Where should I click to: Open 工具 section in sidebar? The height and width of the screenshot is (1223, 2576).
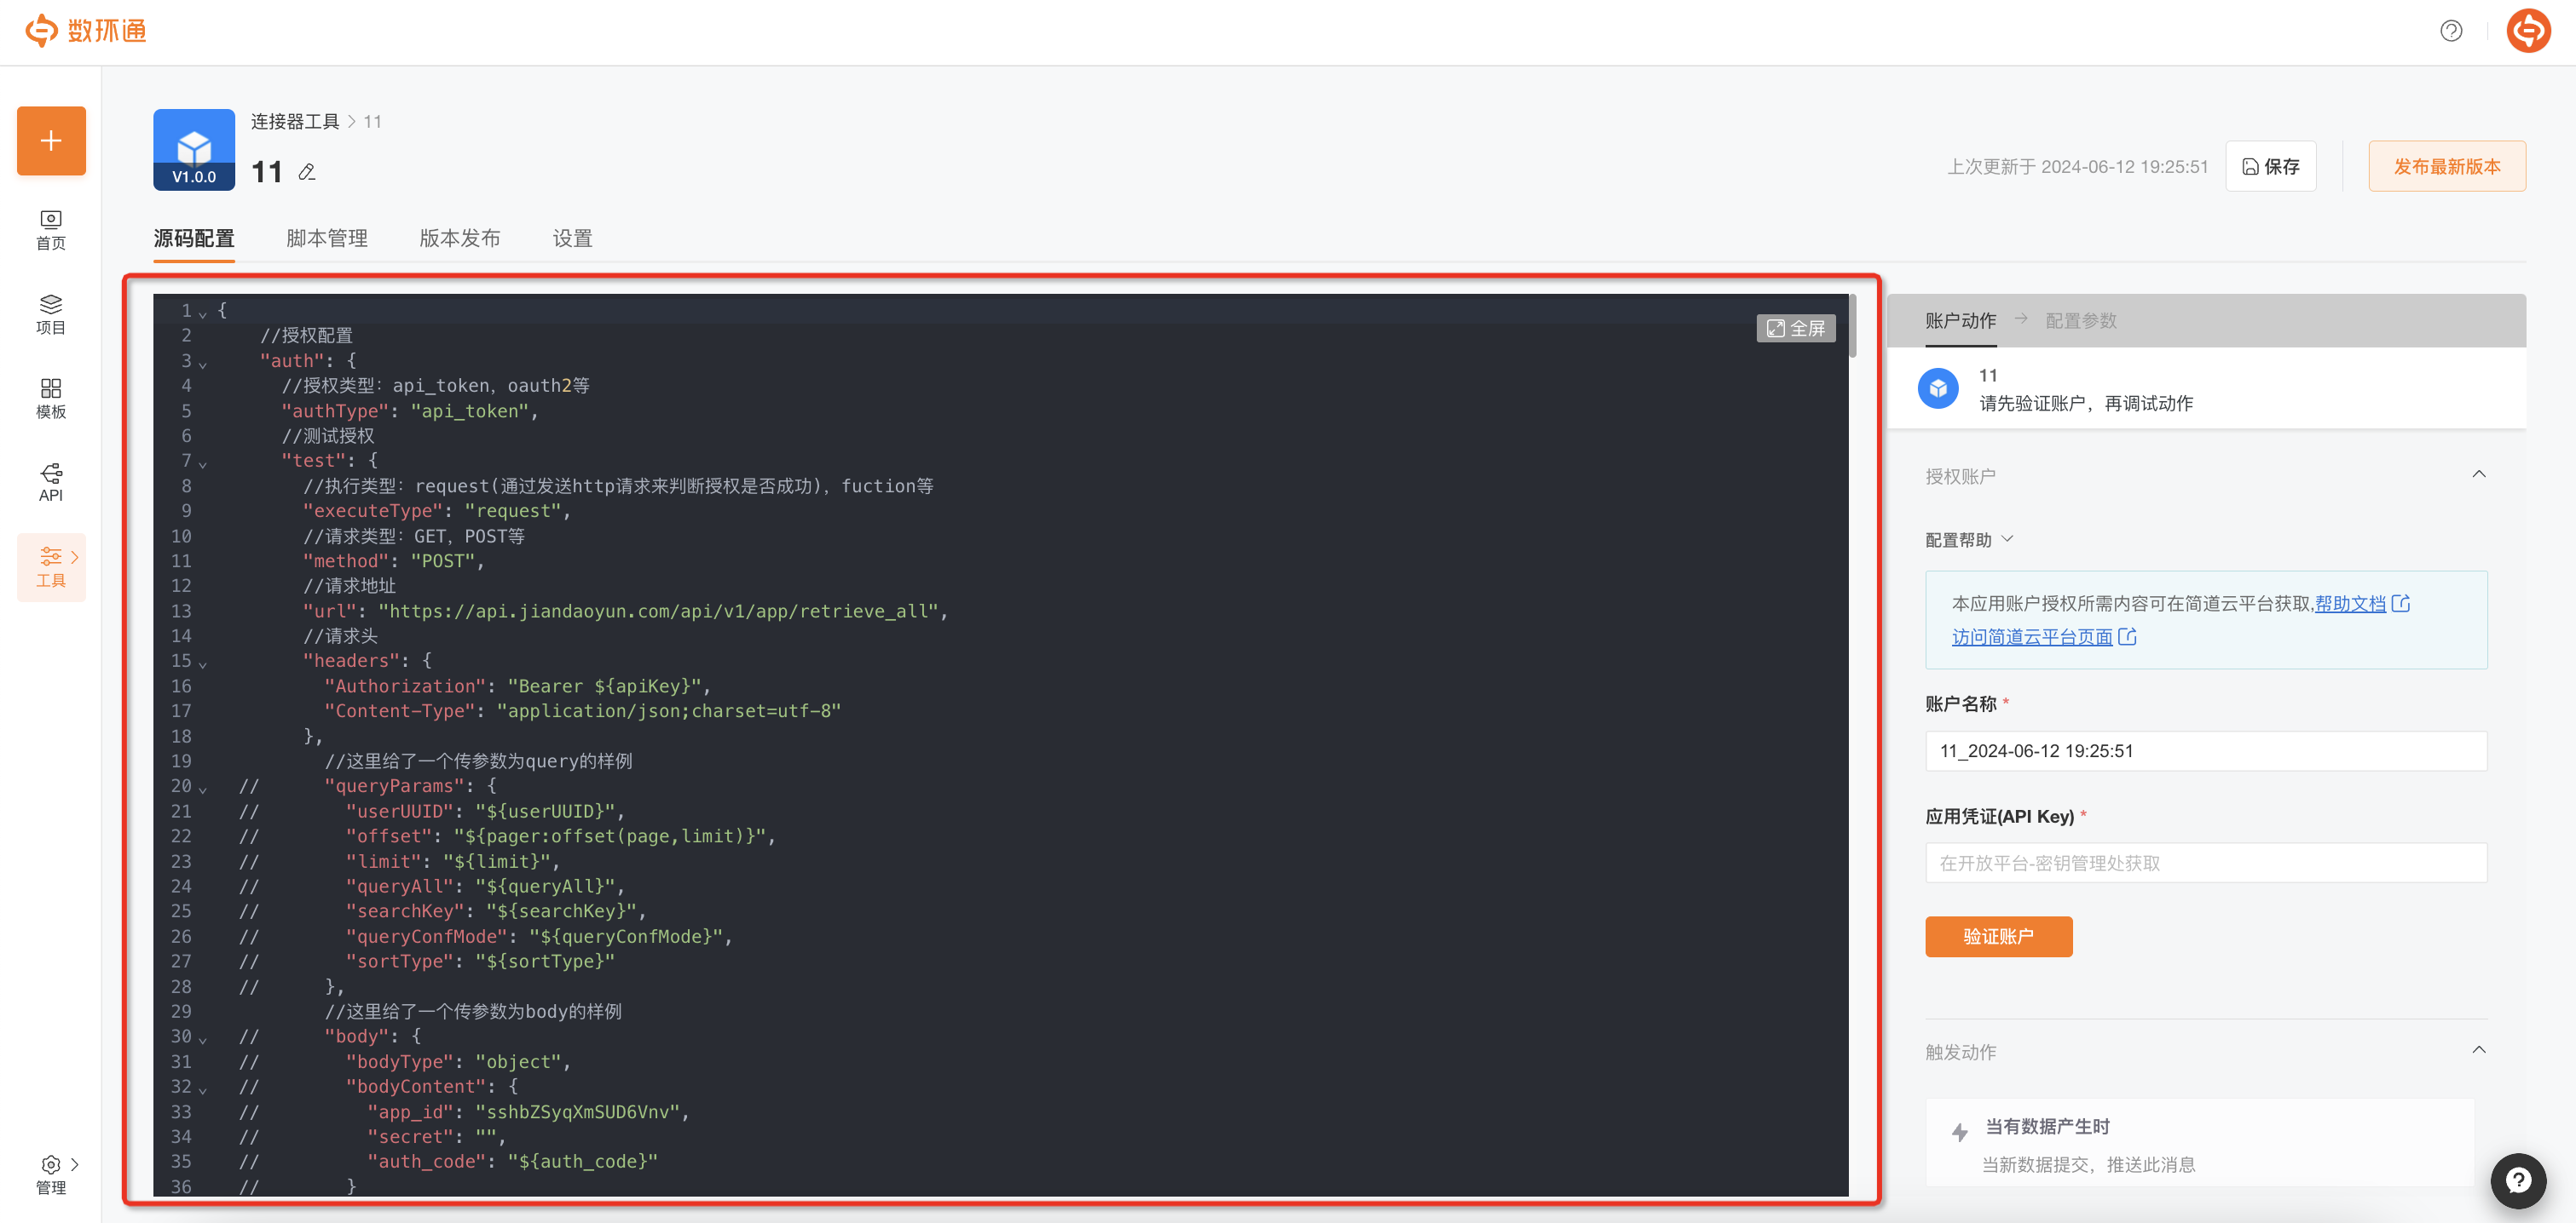pos(51,567)
